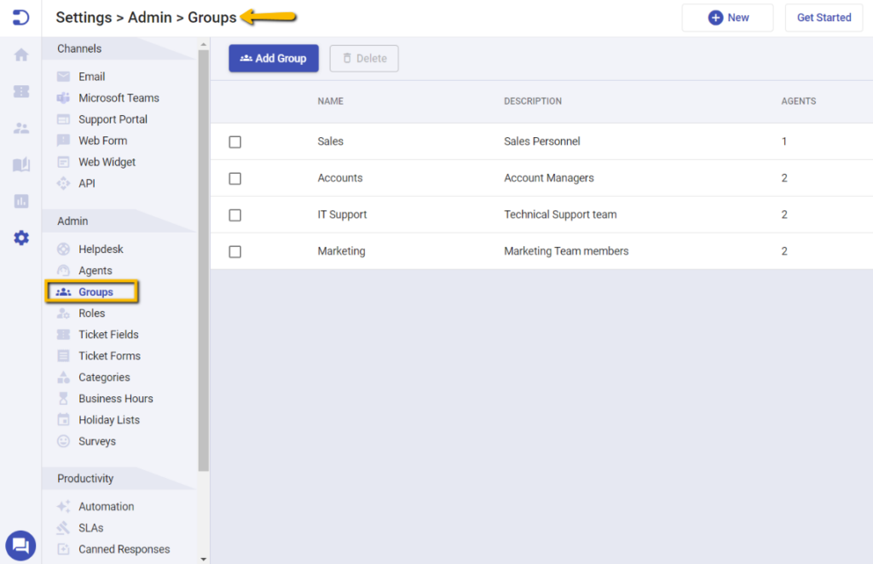Click the Categories shapes icon
Viewport: 873px width, 564px height.
[x=63, y=377]
